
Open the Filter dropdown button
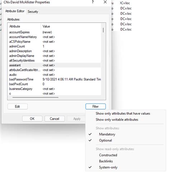point(95,106)
